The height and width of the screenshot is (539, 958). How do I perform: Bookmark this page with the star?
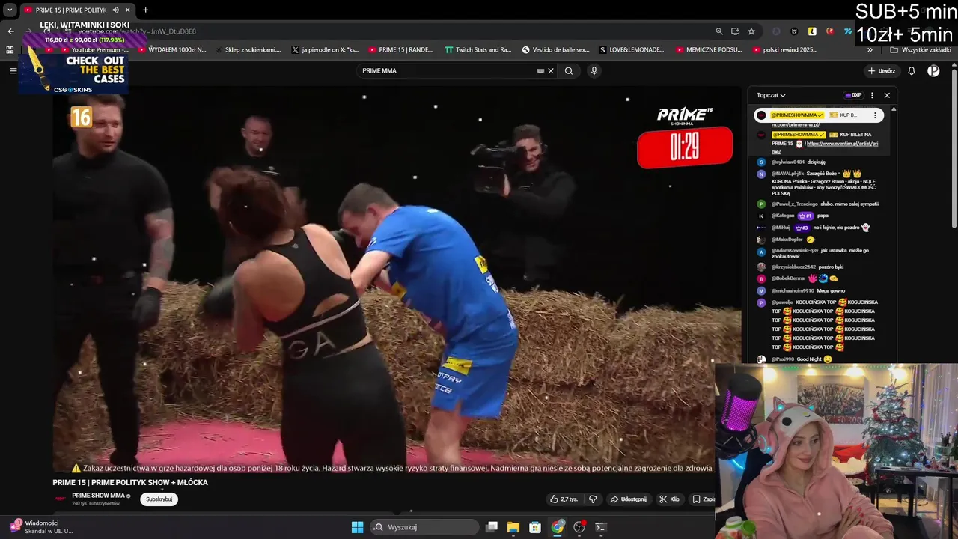click(x=751, y=31)
